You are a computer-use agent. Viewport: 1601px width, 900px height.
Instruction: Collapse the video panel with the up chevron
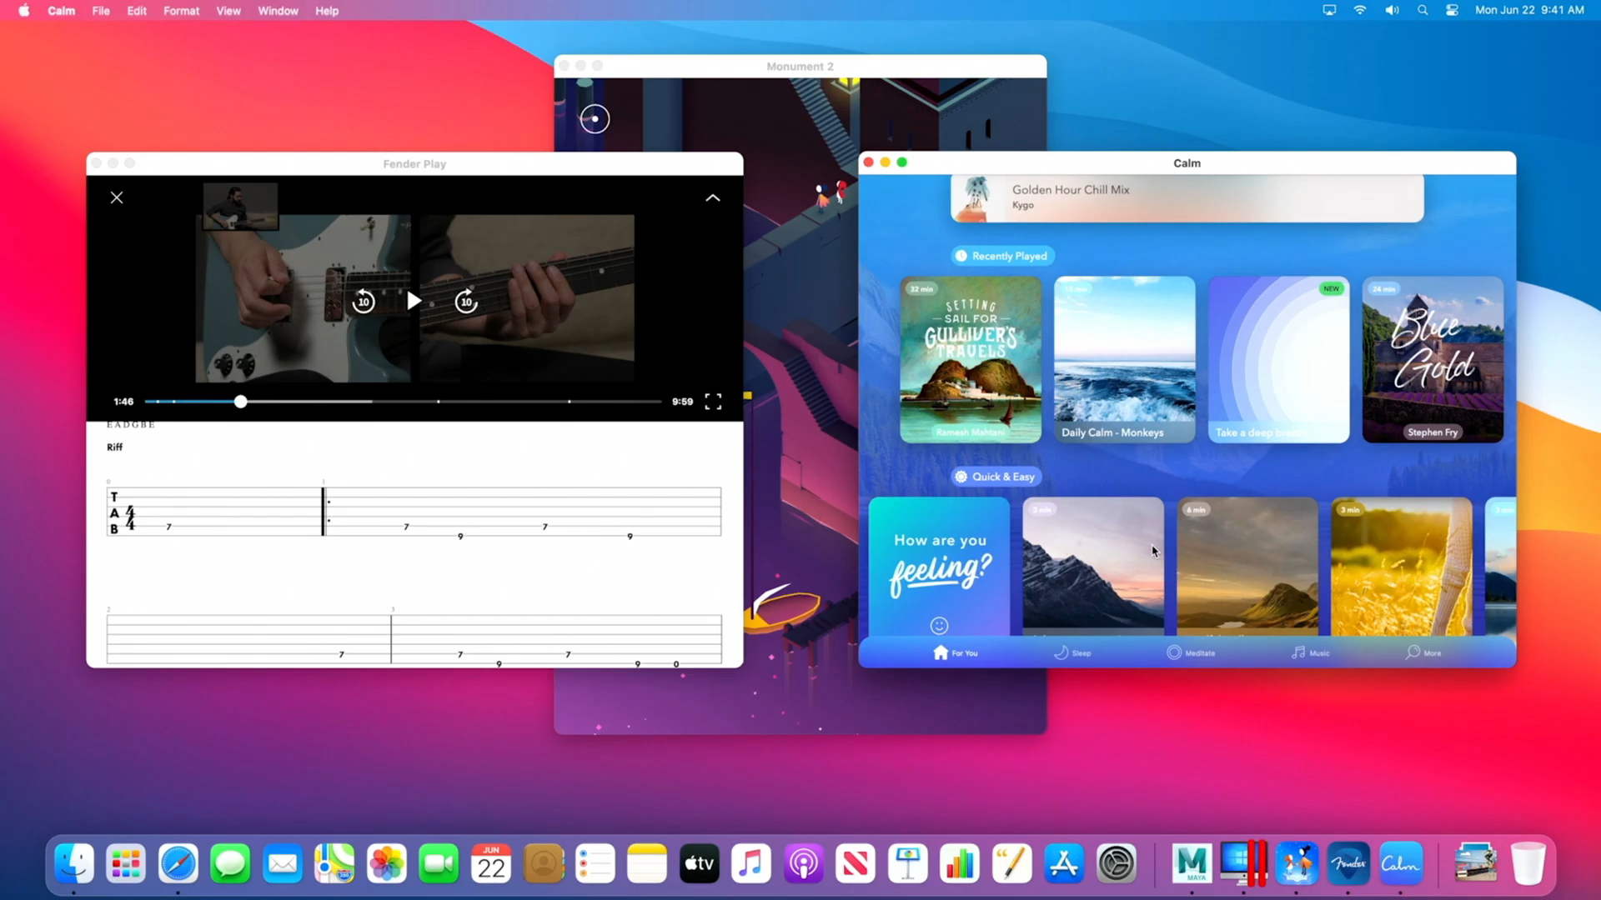713,197
